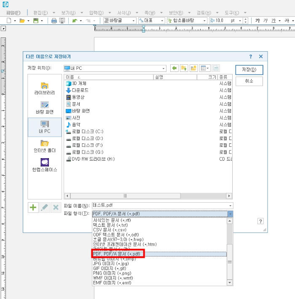Select DVD RW 드라이브 (H:) in list

click(x=90, y=159)
